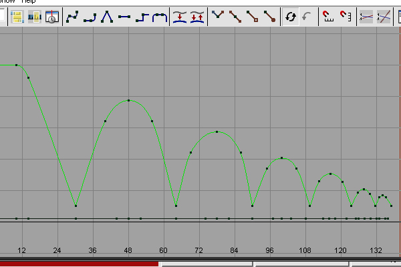
Task: Click the frame 96 label on time ruler
Action: click(x=269, y=250)
